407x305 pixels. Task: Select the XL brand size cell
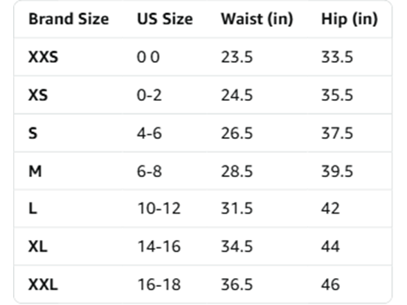pos(38,246)
